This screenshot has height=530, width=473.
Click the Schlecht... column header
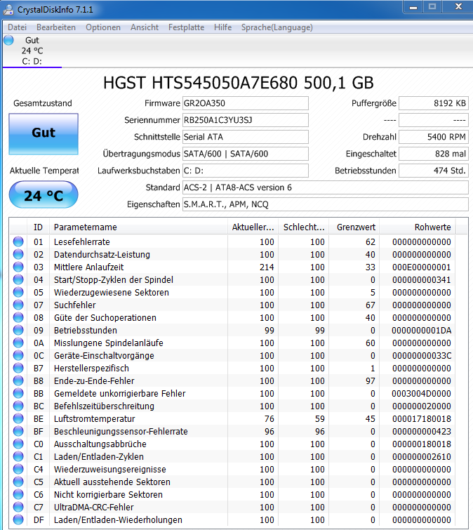pyautogui.click(x=304, y=227)
